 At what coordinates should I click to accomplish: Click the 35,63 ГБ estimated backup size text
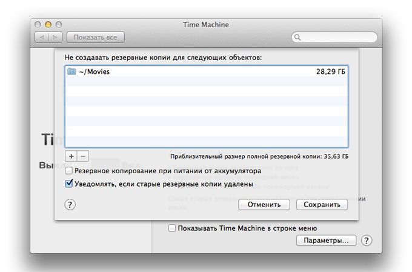click(x=336, y=156)
